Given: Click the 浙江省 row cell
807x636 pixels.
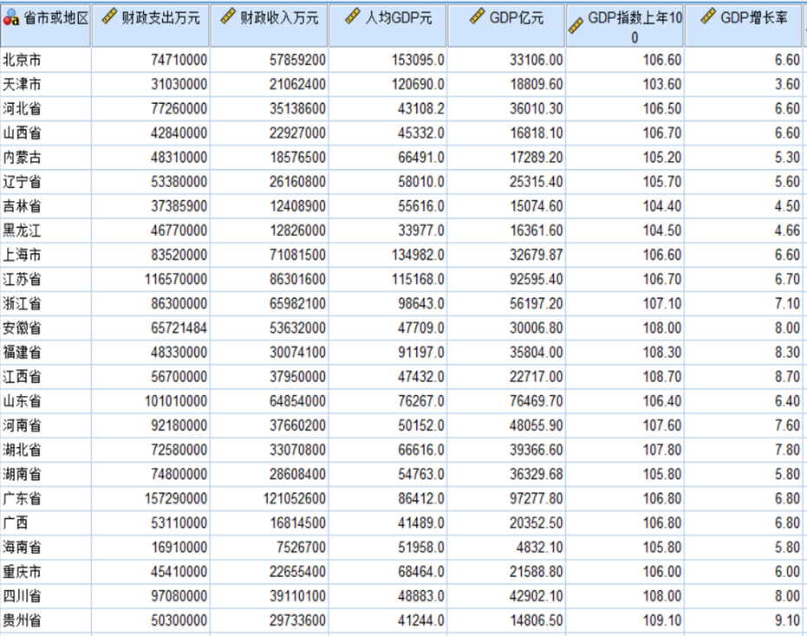Looking at the screenshot, I should pyautogui.click(x=46, y=303).
